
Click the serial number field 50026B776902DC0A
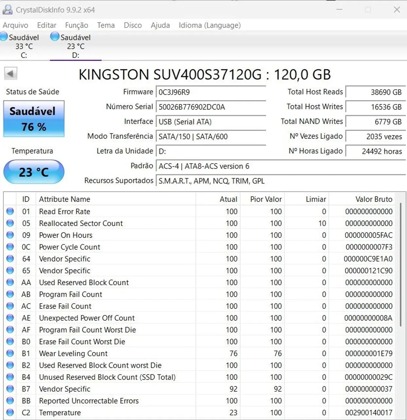(211, 107)
